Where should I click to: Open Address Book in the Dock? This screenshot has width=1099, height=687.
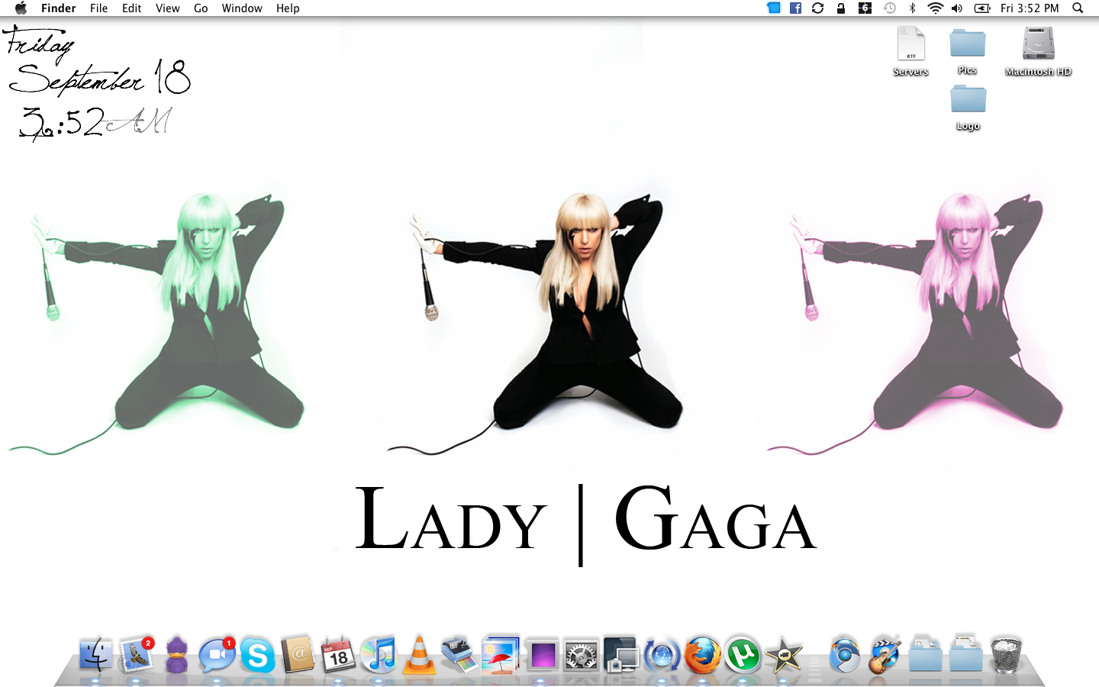(x=298, y=655)
